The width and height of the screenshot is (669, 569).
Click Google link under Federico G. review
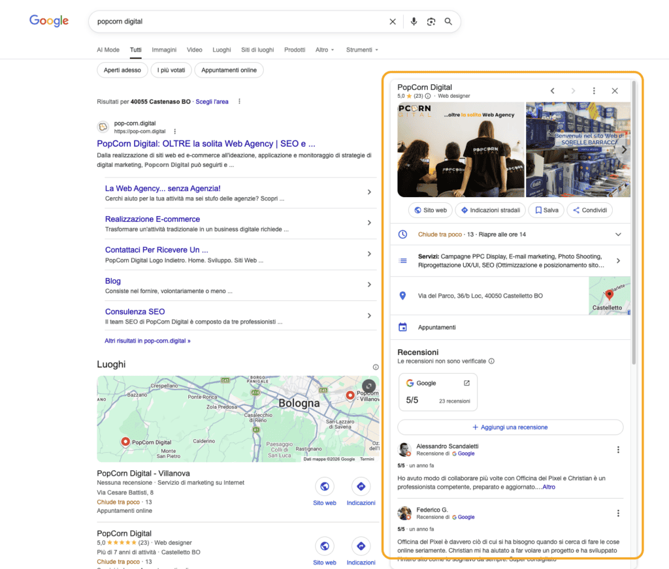pyautogui.click(x=463, y=517)
